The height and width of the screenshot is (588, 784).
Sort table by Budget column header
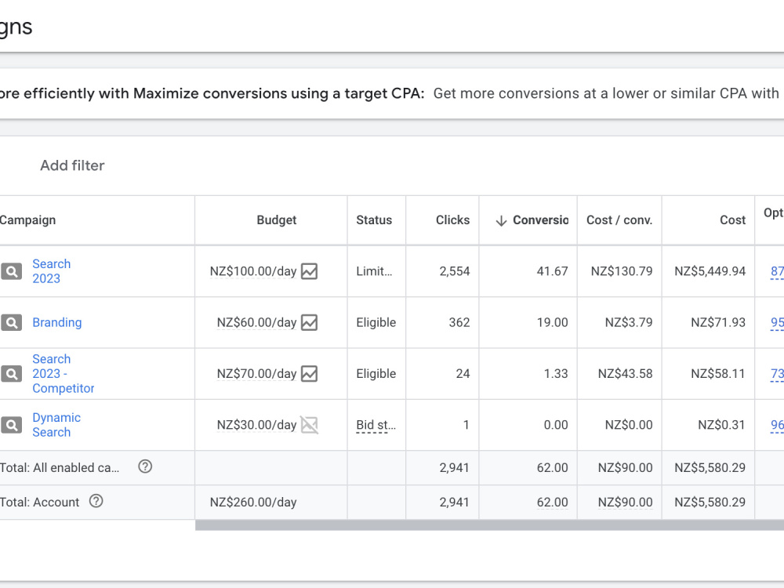coord(277,220)
